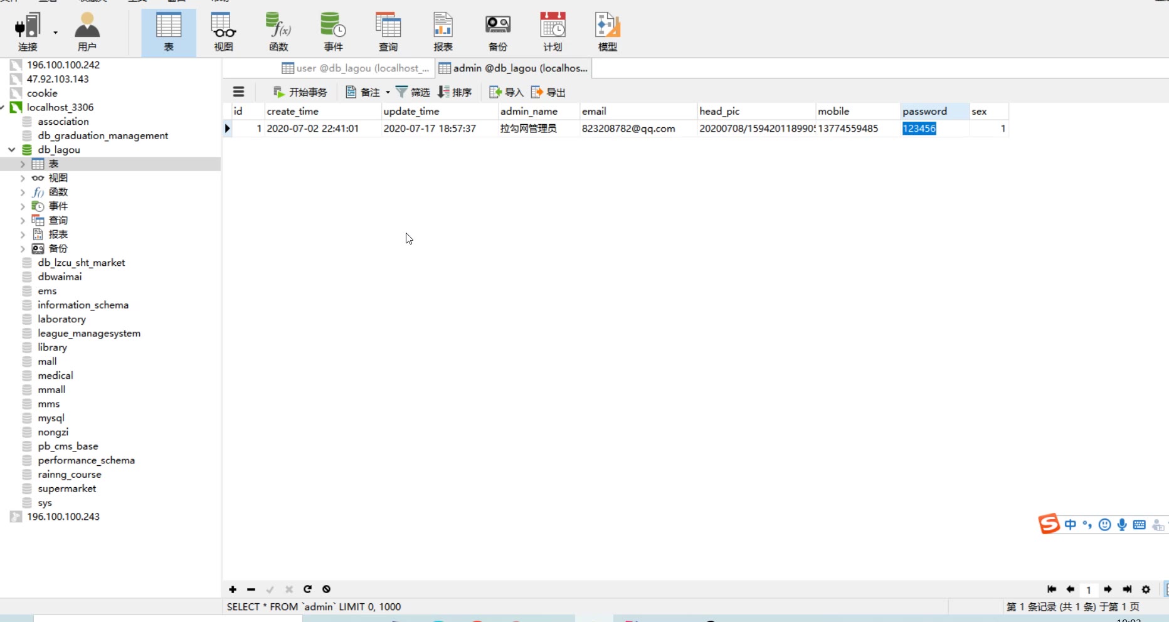Image resolution: width=1169 pixels, height=622 pixels.
Task: Open the connection dropdown arrow beside 连接
Action: (55, 32)
